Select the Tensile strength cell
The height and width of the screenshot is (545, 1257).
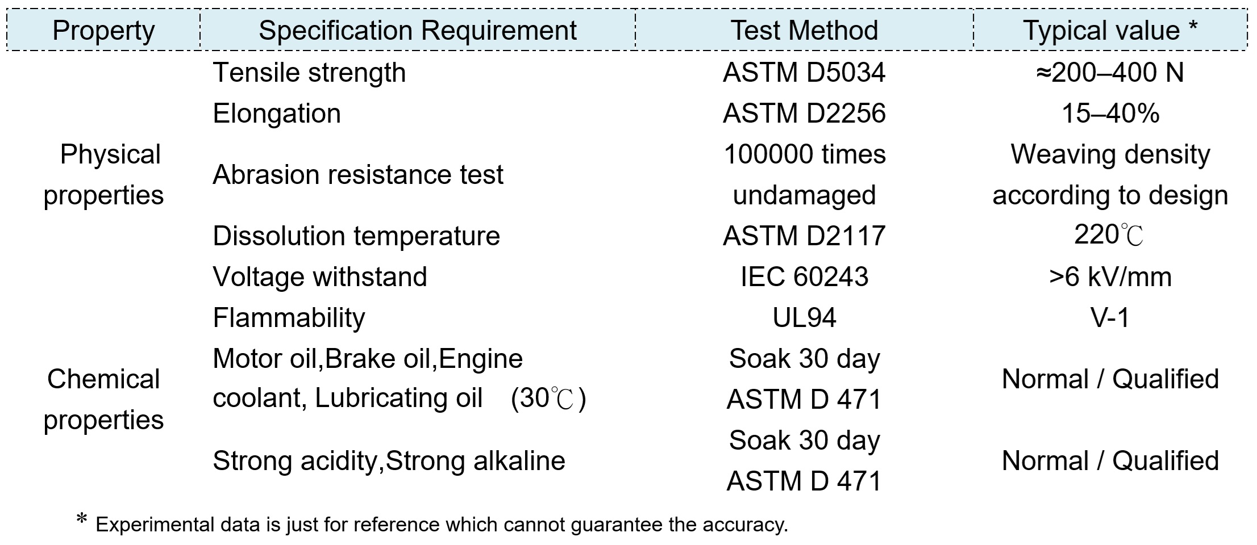coord(309,73)
